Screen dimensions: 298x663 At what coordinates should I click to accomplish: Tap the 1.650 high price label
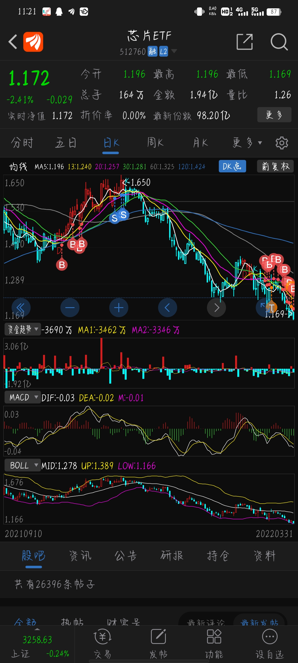[140, 182]
